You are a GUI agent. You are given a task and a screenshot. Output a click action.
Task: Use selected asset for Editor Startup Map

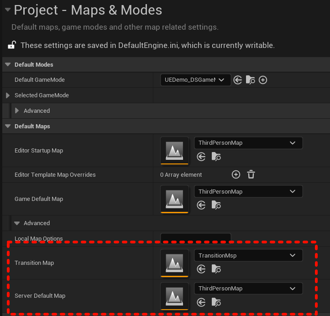point(201,157)
